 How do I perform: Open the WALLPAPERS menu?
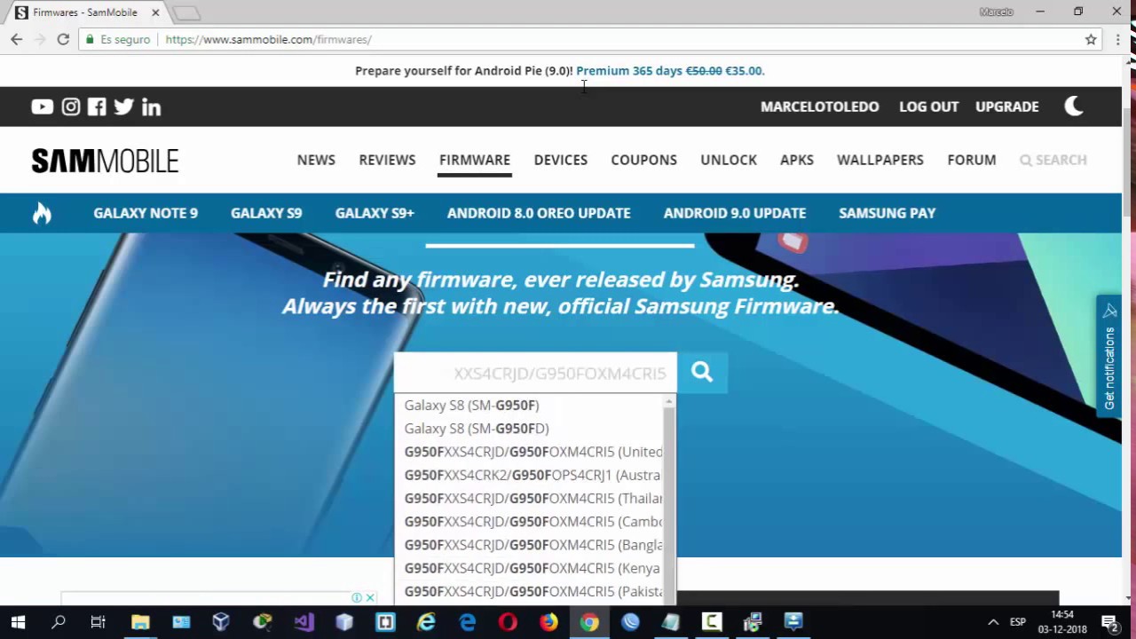[880, 160]
